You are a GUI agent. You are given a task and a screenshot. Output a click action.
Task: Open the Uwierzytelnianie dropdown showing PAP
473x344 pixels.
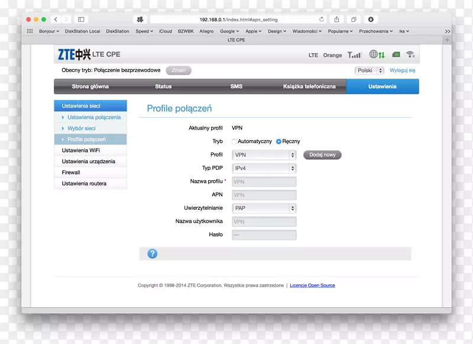(264, 208)
